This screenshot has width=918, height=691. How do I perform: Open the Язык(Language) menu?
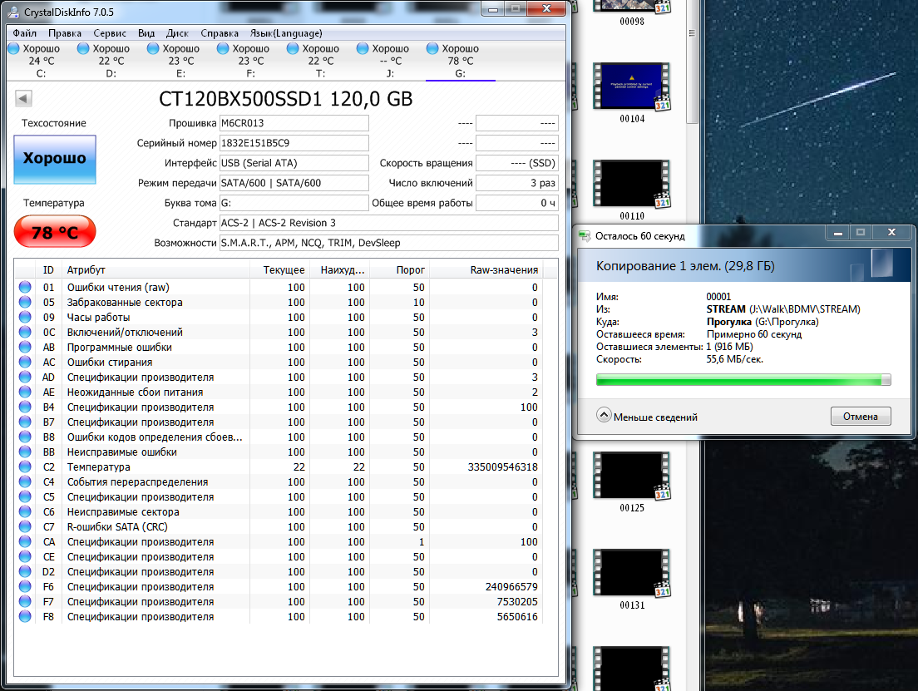point(286,33)
